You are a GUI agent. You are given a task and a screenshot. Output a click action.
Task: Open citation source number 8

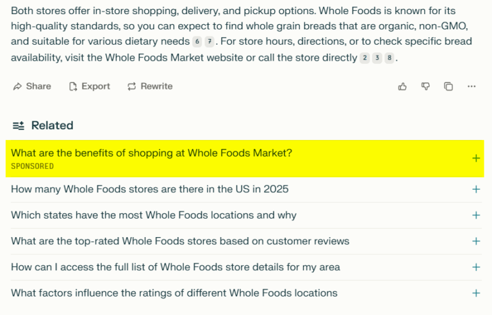[x=389, y=58]
